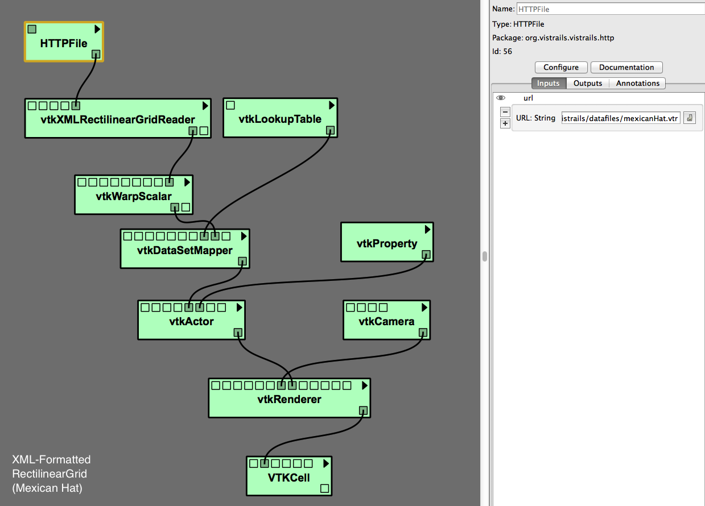705x506 pixels.
Task: Toggle the url port visibility eye icon
Action: (501, 98)
